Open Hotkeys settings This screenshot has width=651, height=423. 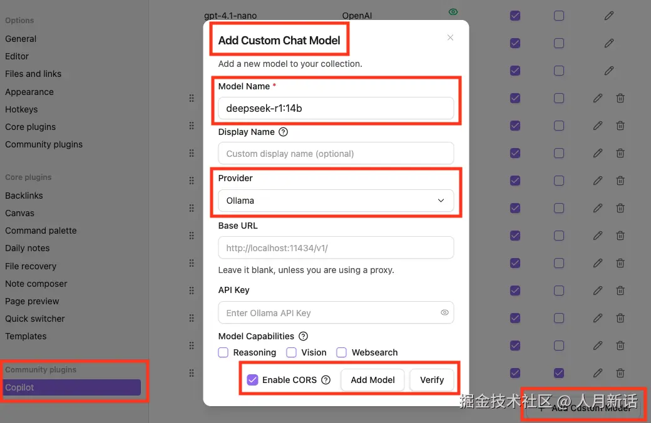21,109
